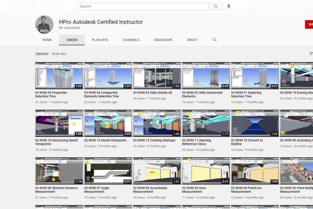The image size is (313, 209).
Task: Open the ABOUT tab
Action: coord(192,40)
